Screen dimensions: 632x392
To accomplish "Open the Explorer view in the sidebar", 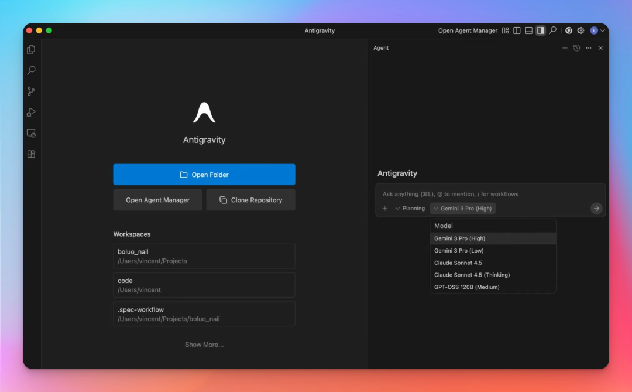I will (x=31, y=50).
